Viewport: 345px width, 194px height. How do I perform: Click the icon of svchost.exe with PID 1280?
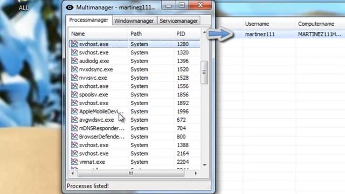[74, 44]
